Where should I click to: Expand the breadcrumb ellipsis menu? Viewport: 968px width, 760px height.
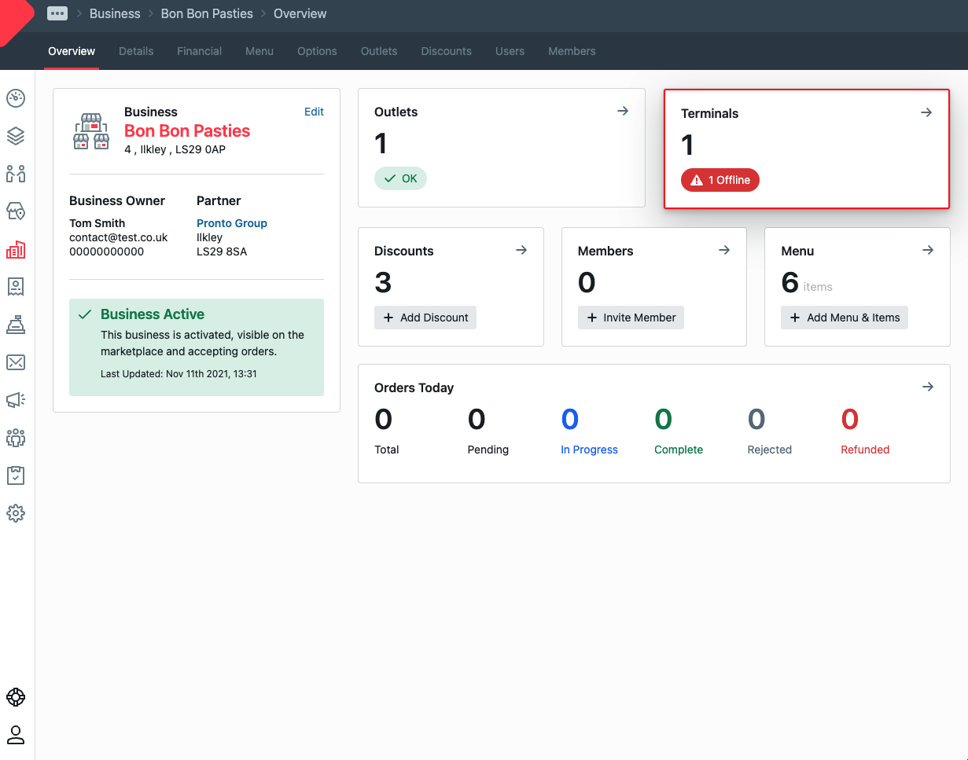(x=57, y=13)
